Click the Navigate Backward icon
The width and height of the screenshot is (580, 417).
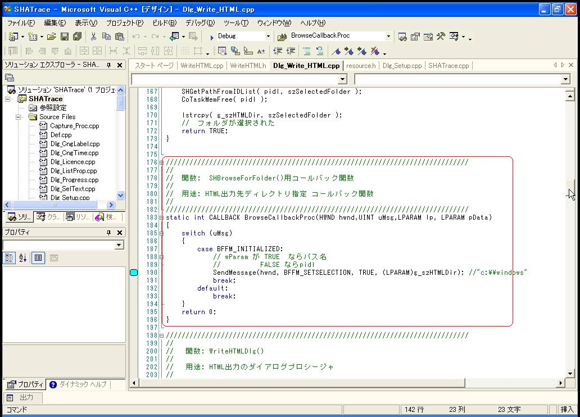[174, 37]
